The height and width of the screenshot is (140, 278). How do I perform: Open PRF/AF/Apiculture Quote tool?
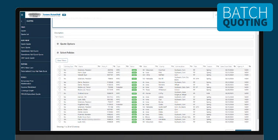(31, 94)
